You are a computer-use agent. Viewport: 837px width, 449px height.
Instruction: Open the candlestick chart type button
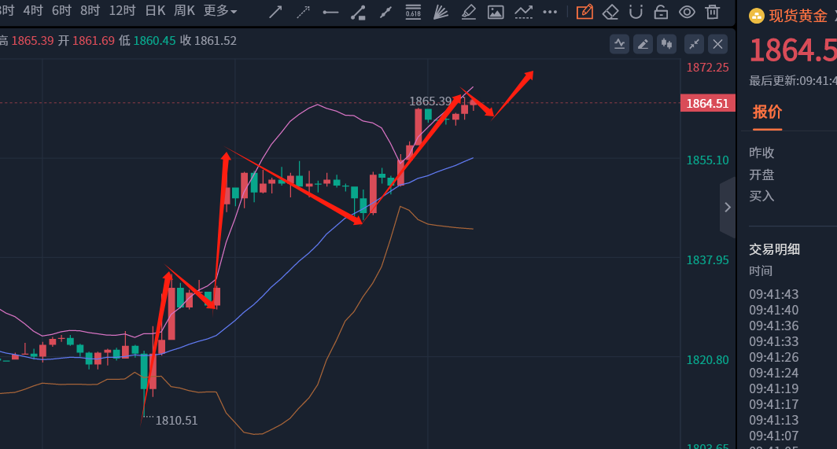(x=667, y=44)
